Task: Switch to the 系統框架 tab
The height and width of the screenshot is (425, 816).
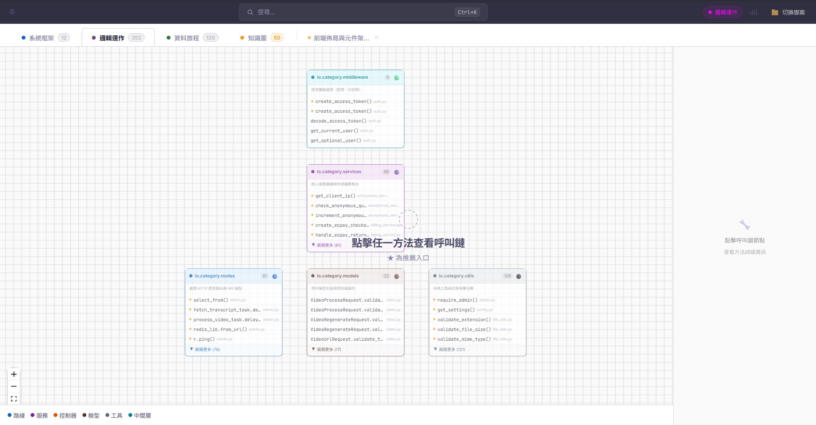Action: (42, 37)
